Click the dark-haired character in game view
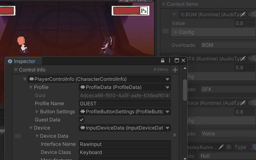 [109, 45]
